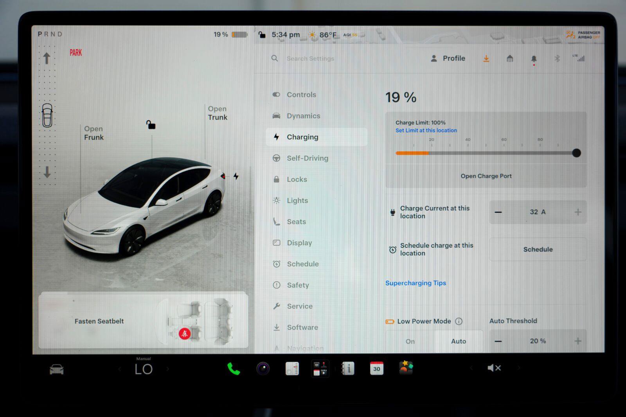The width and height of the screenshot is (626, 417).
Task: Decrease charge current with minus button
Action: tap(498, 212)
